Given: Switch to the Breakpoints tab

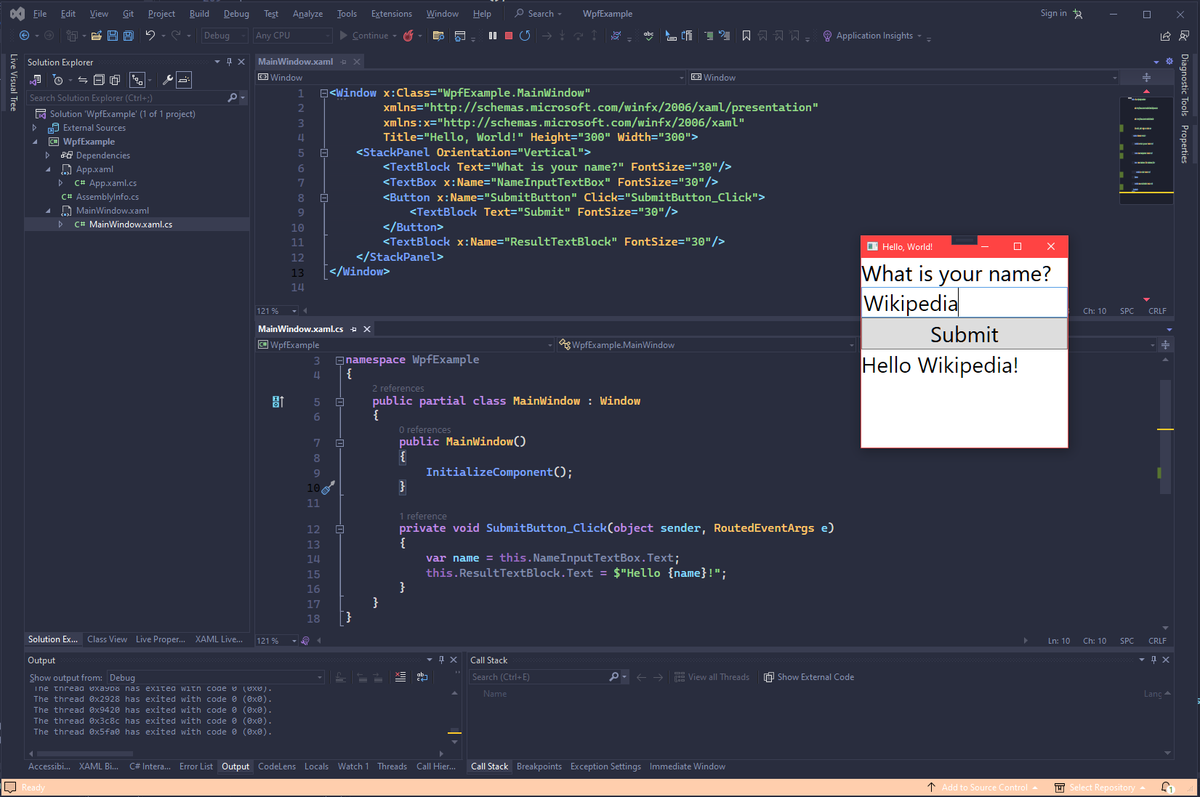Looking at the screenshot, I should point(539,766).
